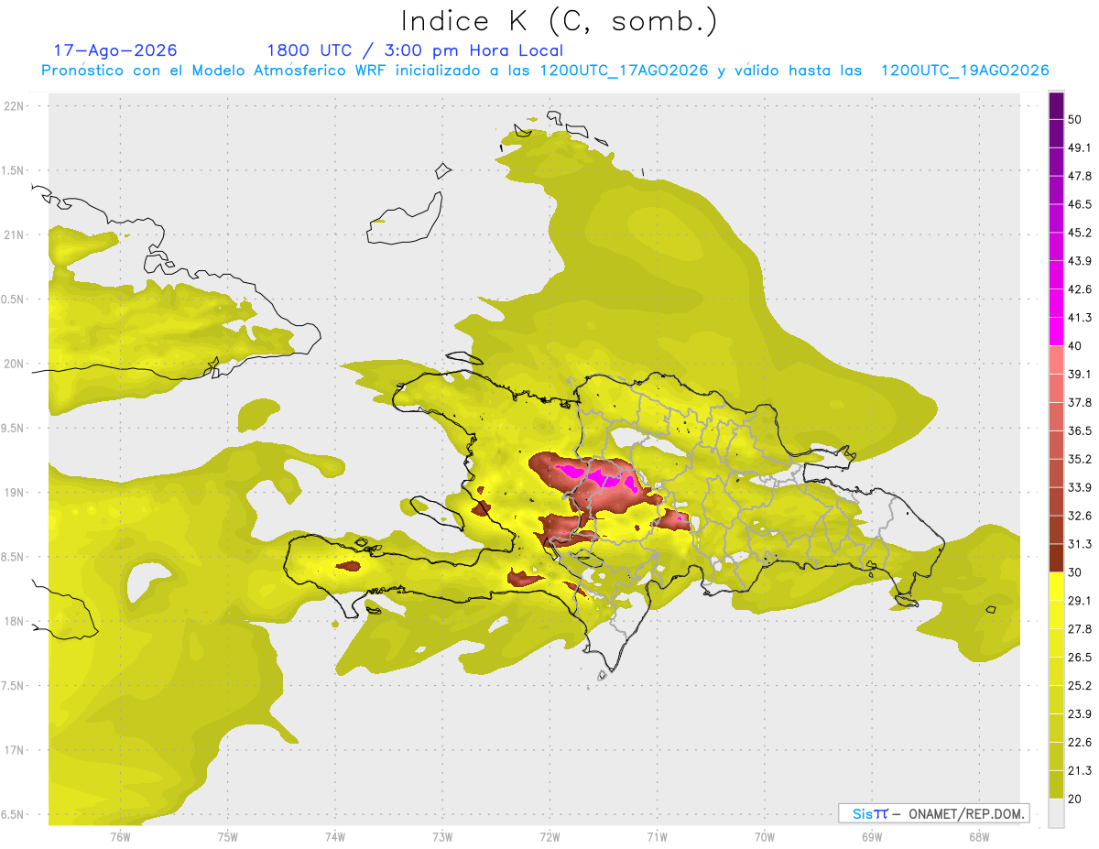Image resolution: width=1099 pixels, height=849 pixels.
Task: Click the olive colorbar segment between 20 and 21.3
Action: click(1057, 784)
